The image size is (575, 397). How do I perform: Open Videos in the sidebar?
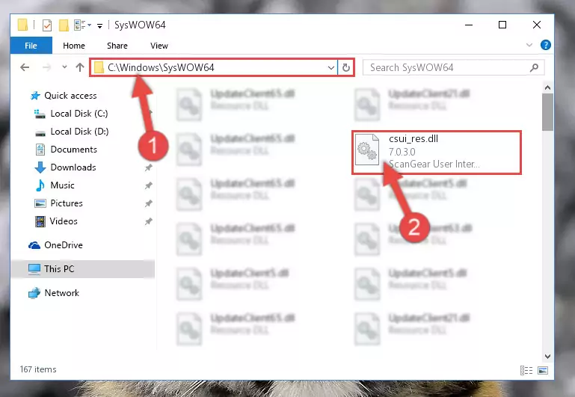click(x=64, y=221)
